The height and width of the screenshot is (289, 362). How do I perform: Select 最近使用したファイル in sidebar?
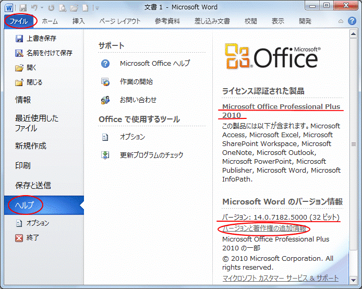click(x=37, y=123)
